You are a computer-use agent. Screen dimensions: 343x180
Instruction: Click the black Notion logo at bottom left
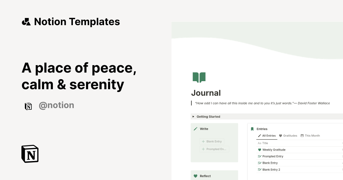click(x=29, y=154)
